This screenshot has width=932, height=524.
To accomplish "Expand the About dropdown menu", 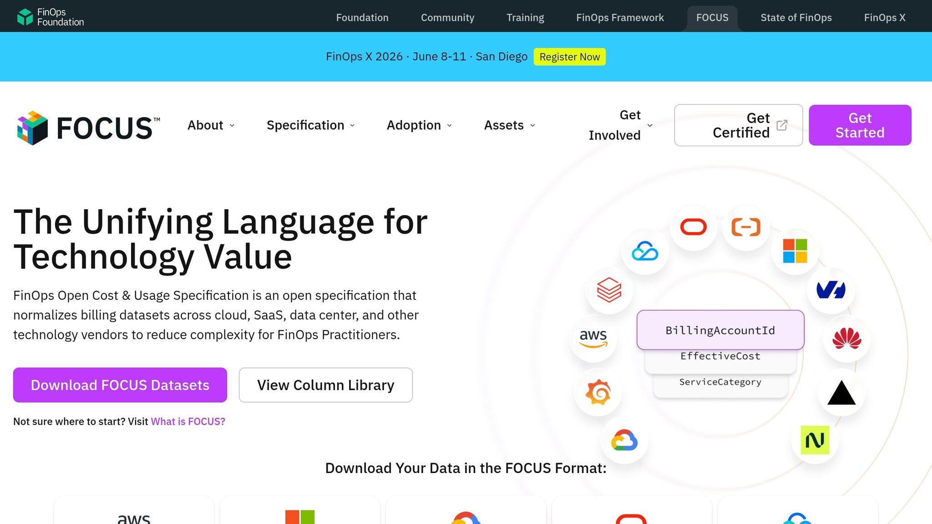I will [x=211, y=125].
